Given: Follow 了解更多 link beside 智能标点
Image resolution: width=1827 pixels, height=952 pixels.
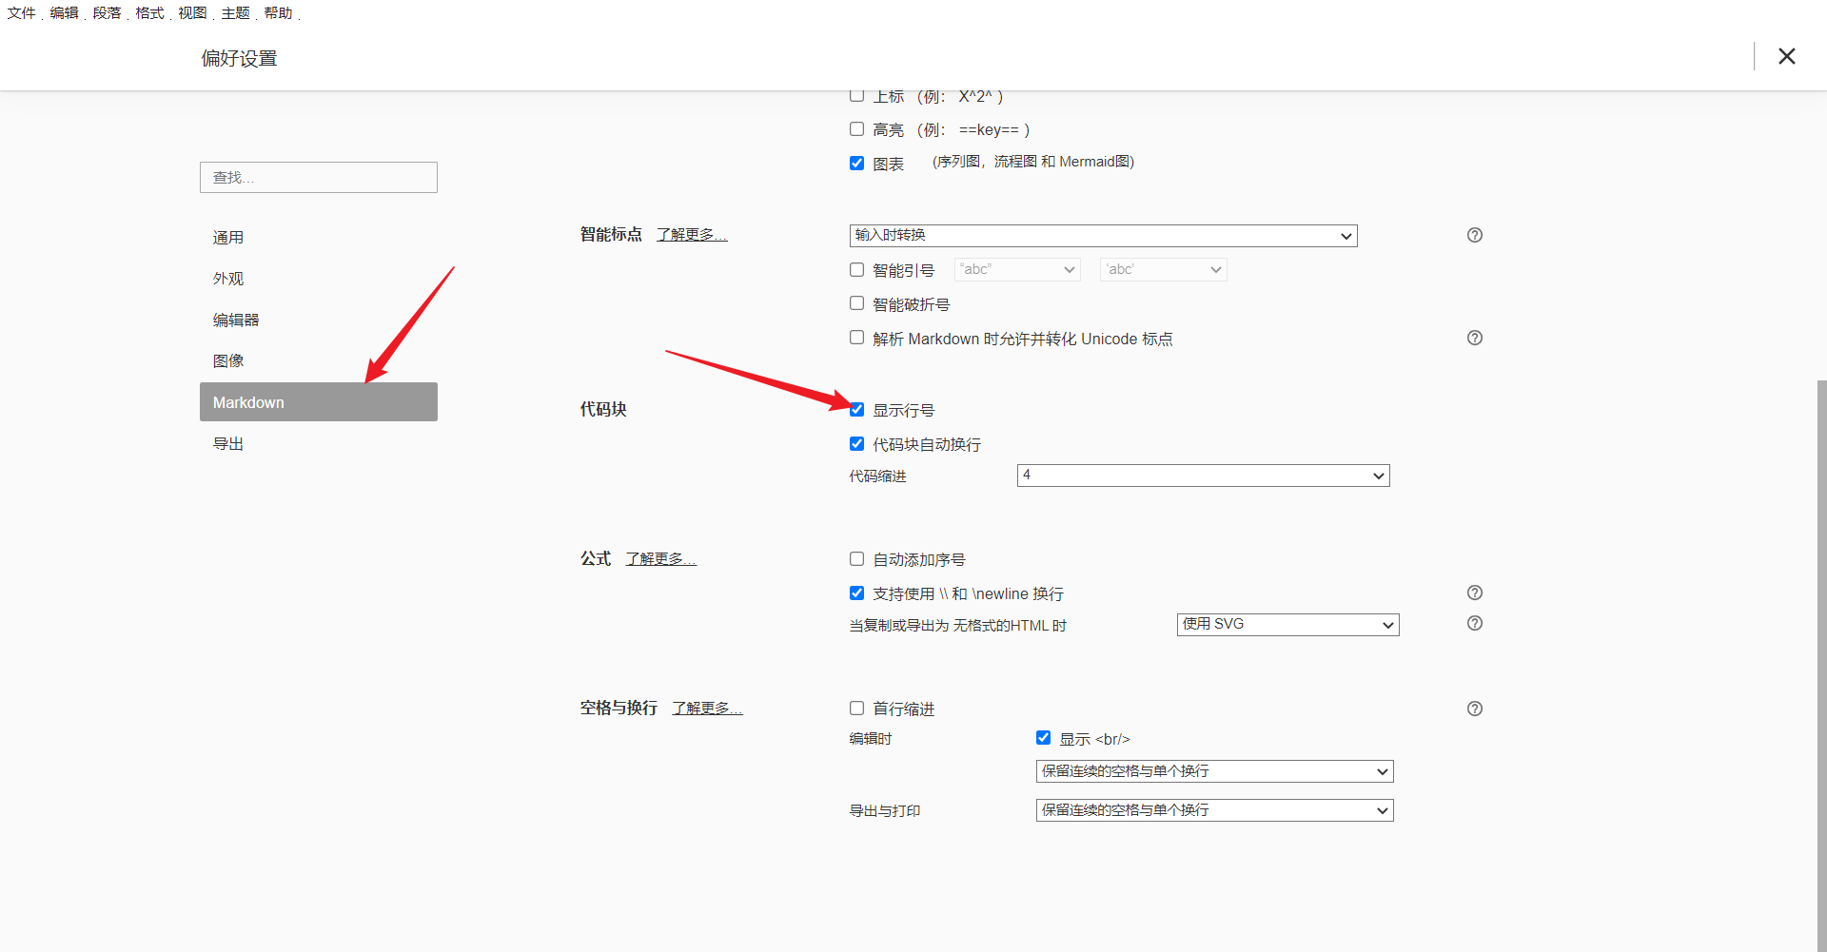Looking at the screenshot, I should (692, 235).
